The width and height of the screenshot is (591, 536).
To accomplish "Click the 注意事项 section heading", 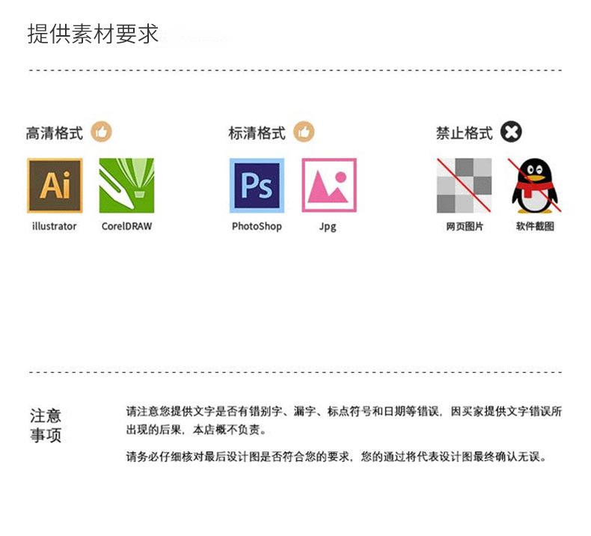I will [46, 425].
